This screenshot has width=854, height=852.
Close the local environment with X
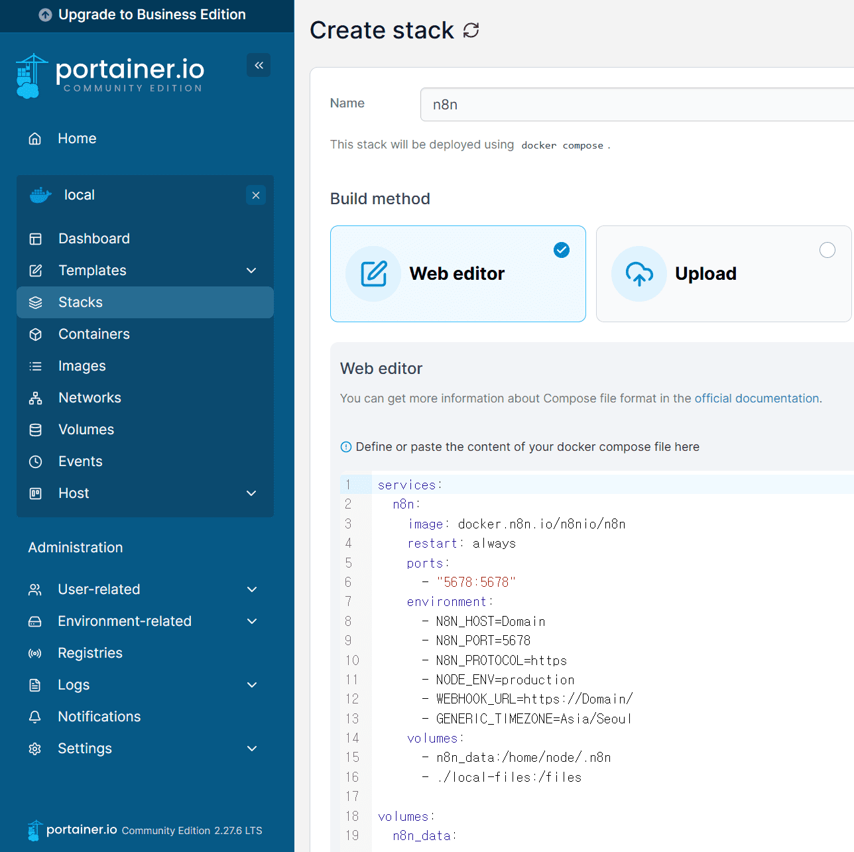(x=256, y=195)
